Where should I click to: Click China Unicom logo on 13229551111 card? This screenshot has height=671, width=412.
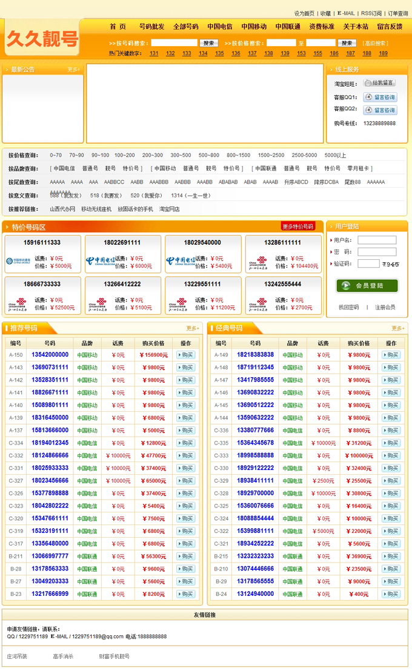(178, 304)
